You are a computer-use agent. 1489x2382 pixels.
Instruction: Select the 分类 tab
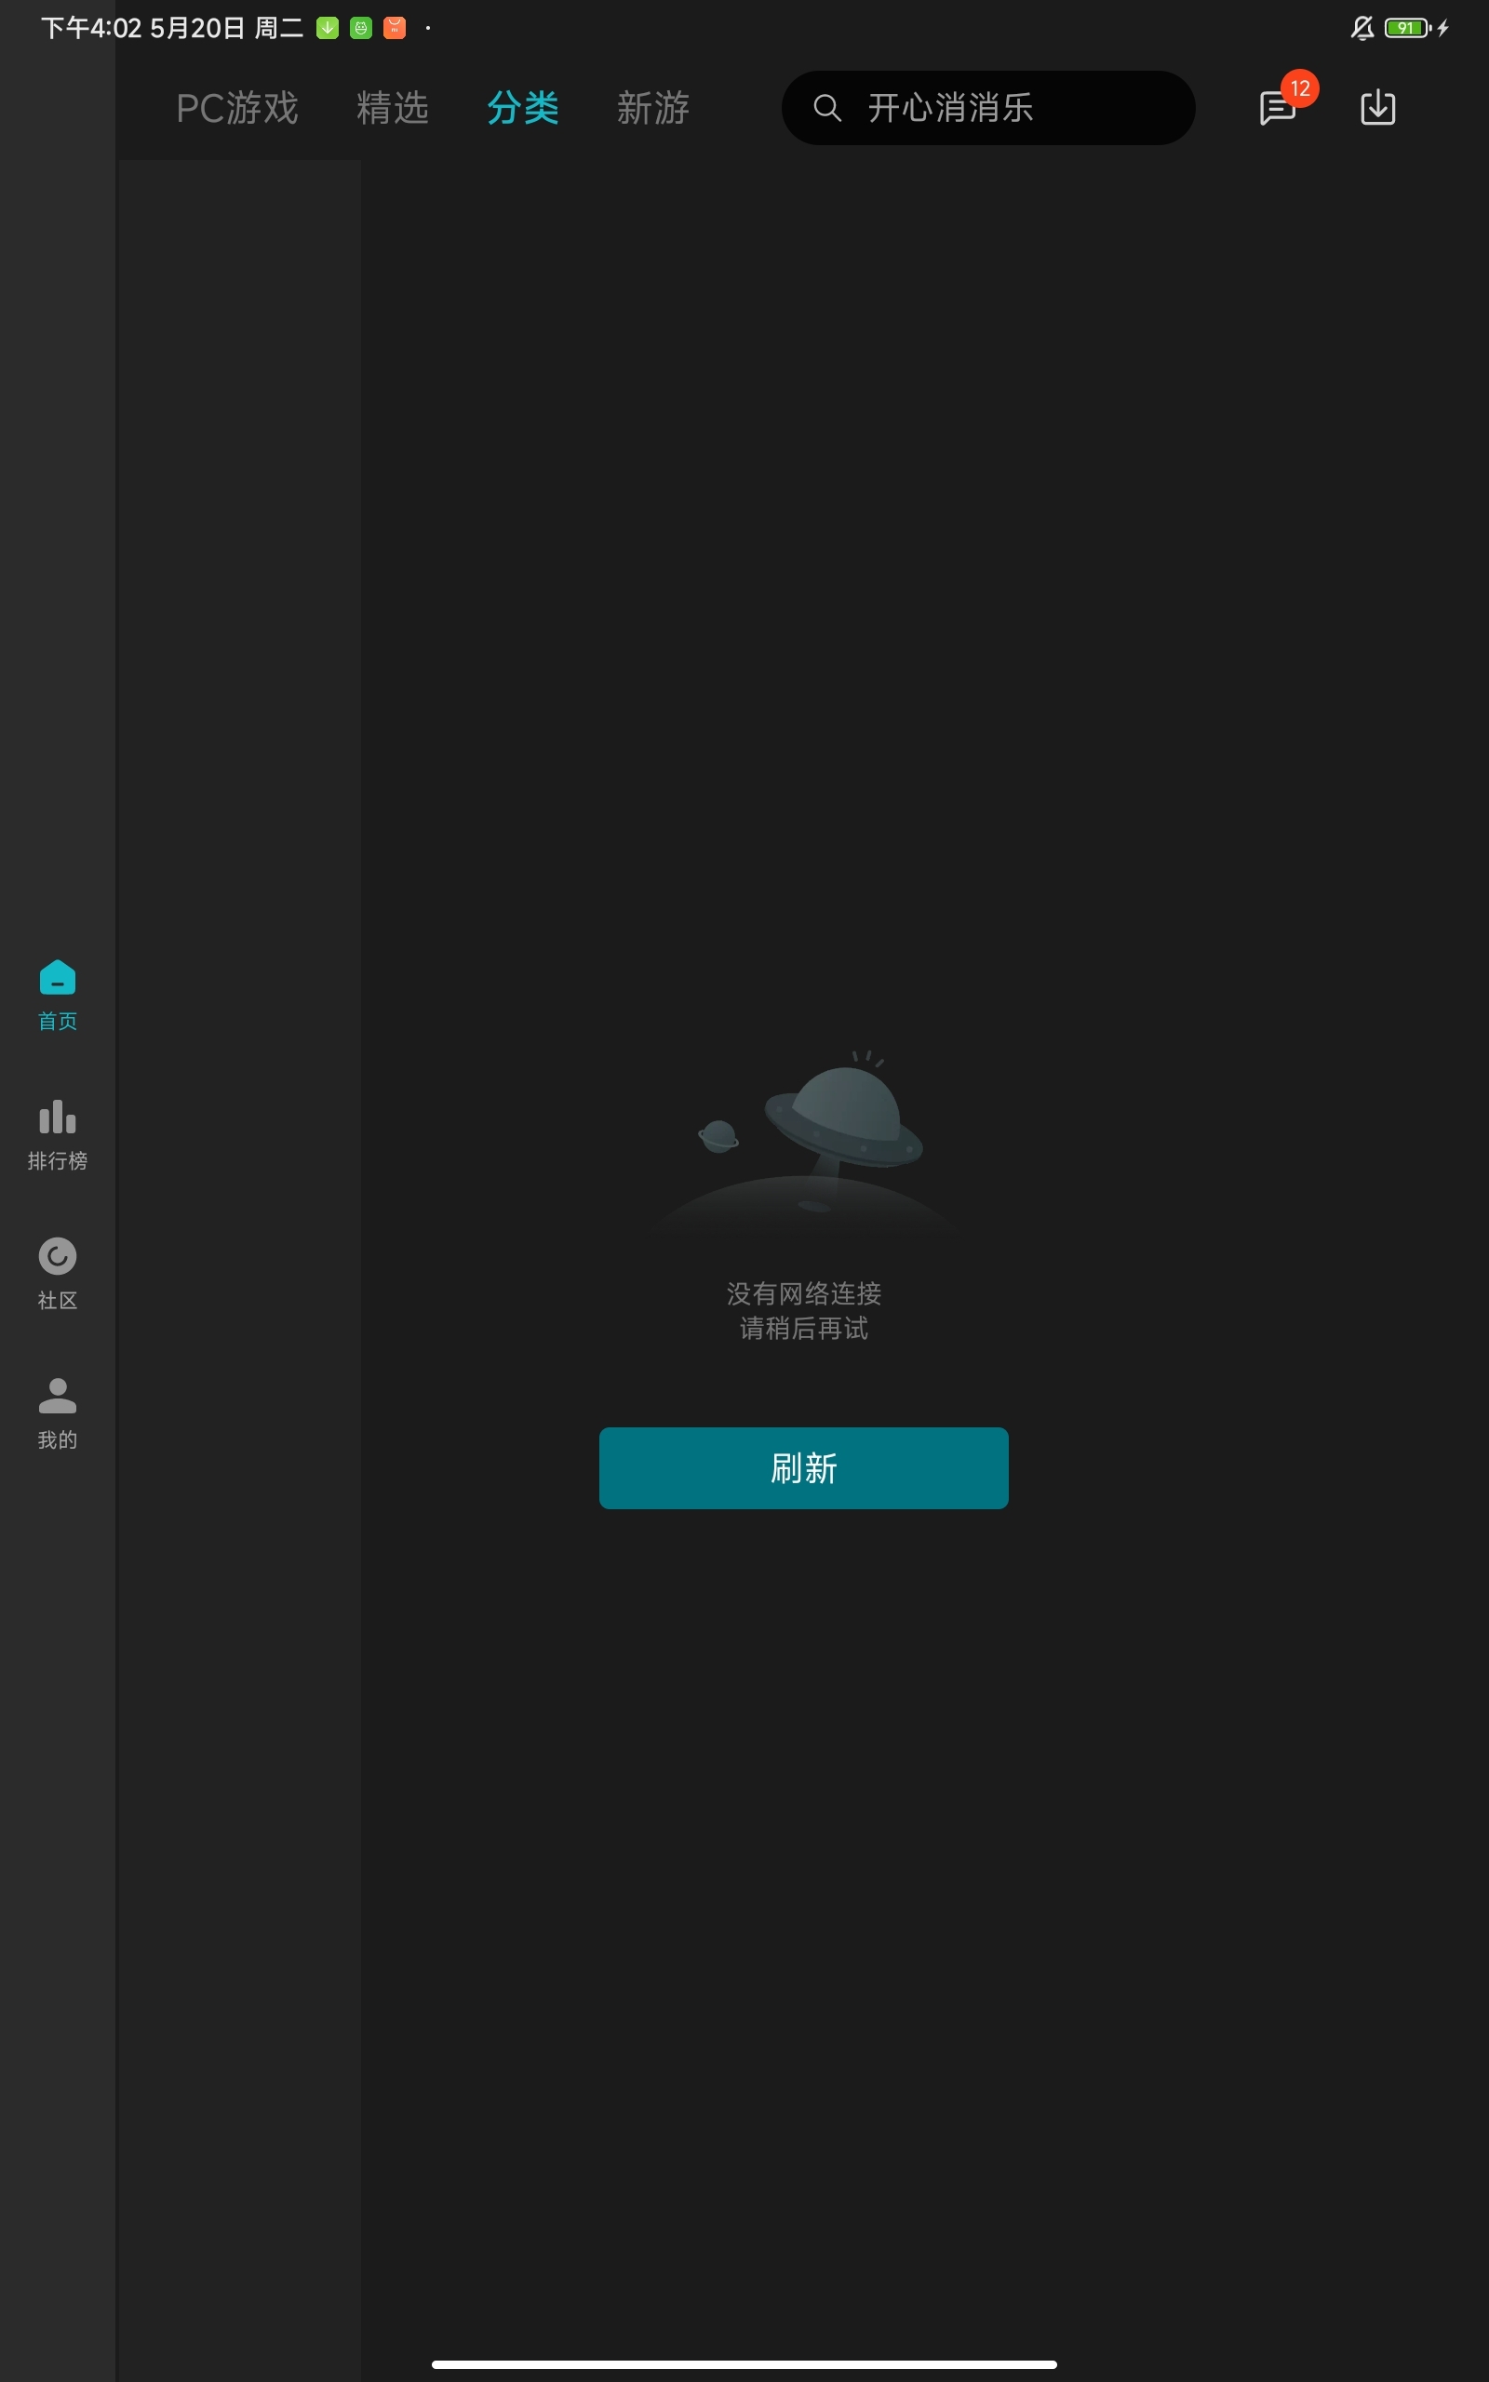pyautogui.click(x=522, y=108)
